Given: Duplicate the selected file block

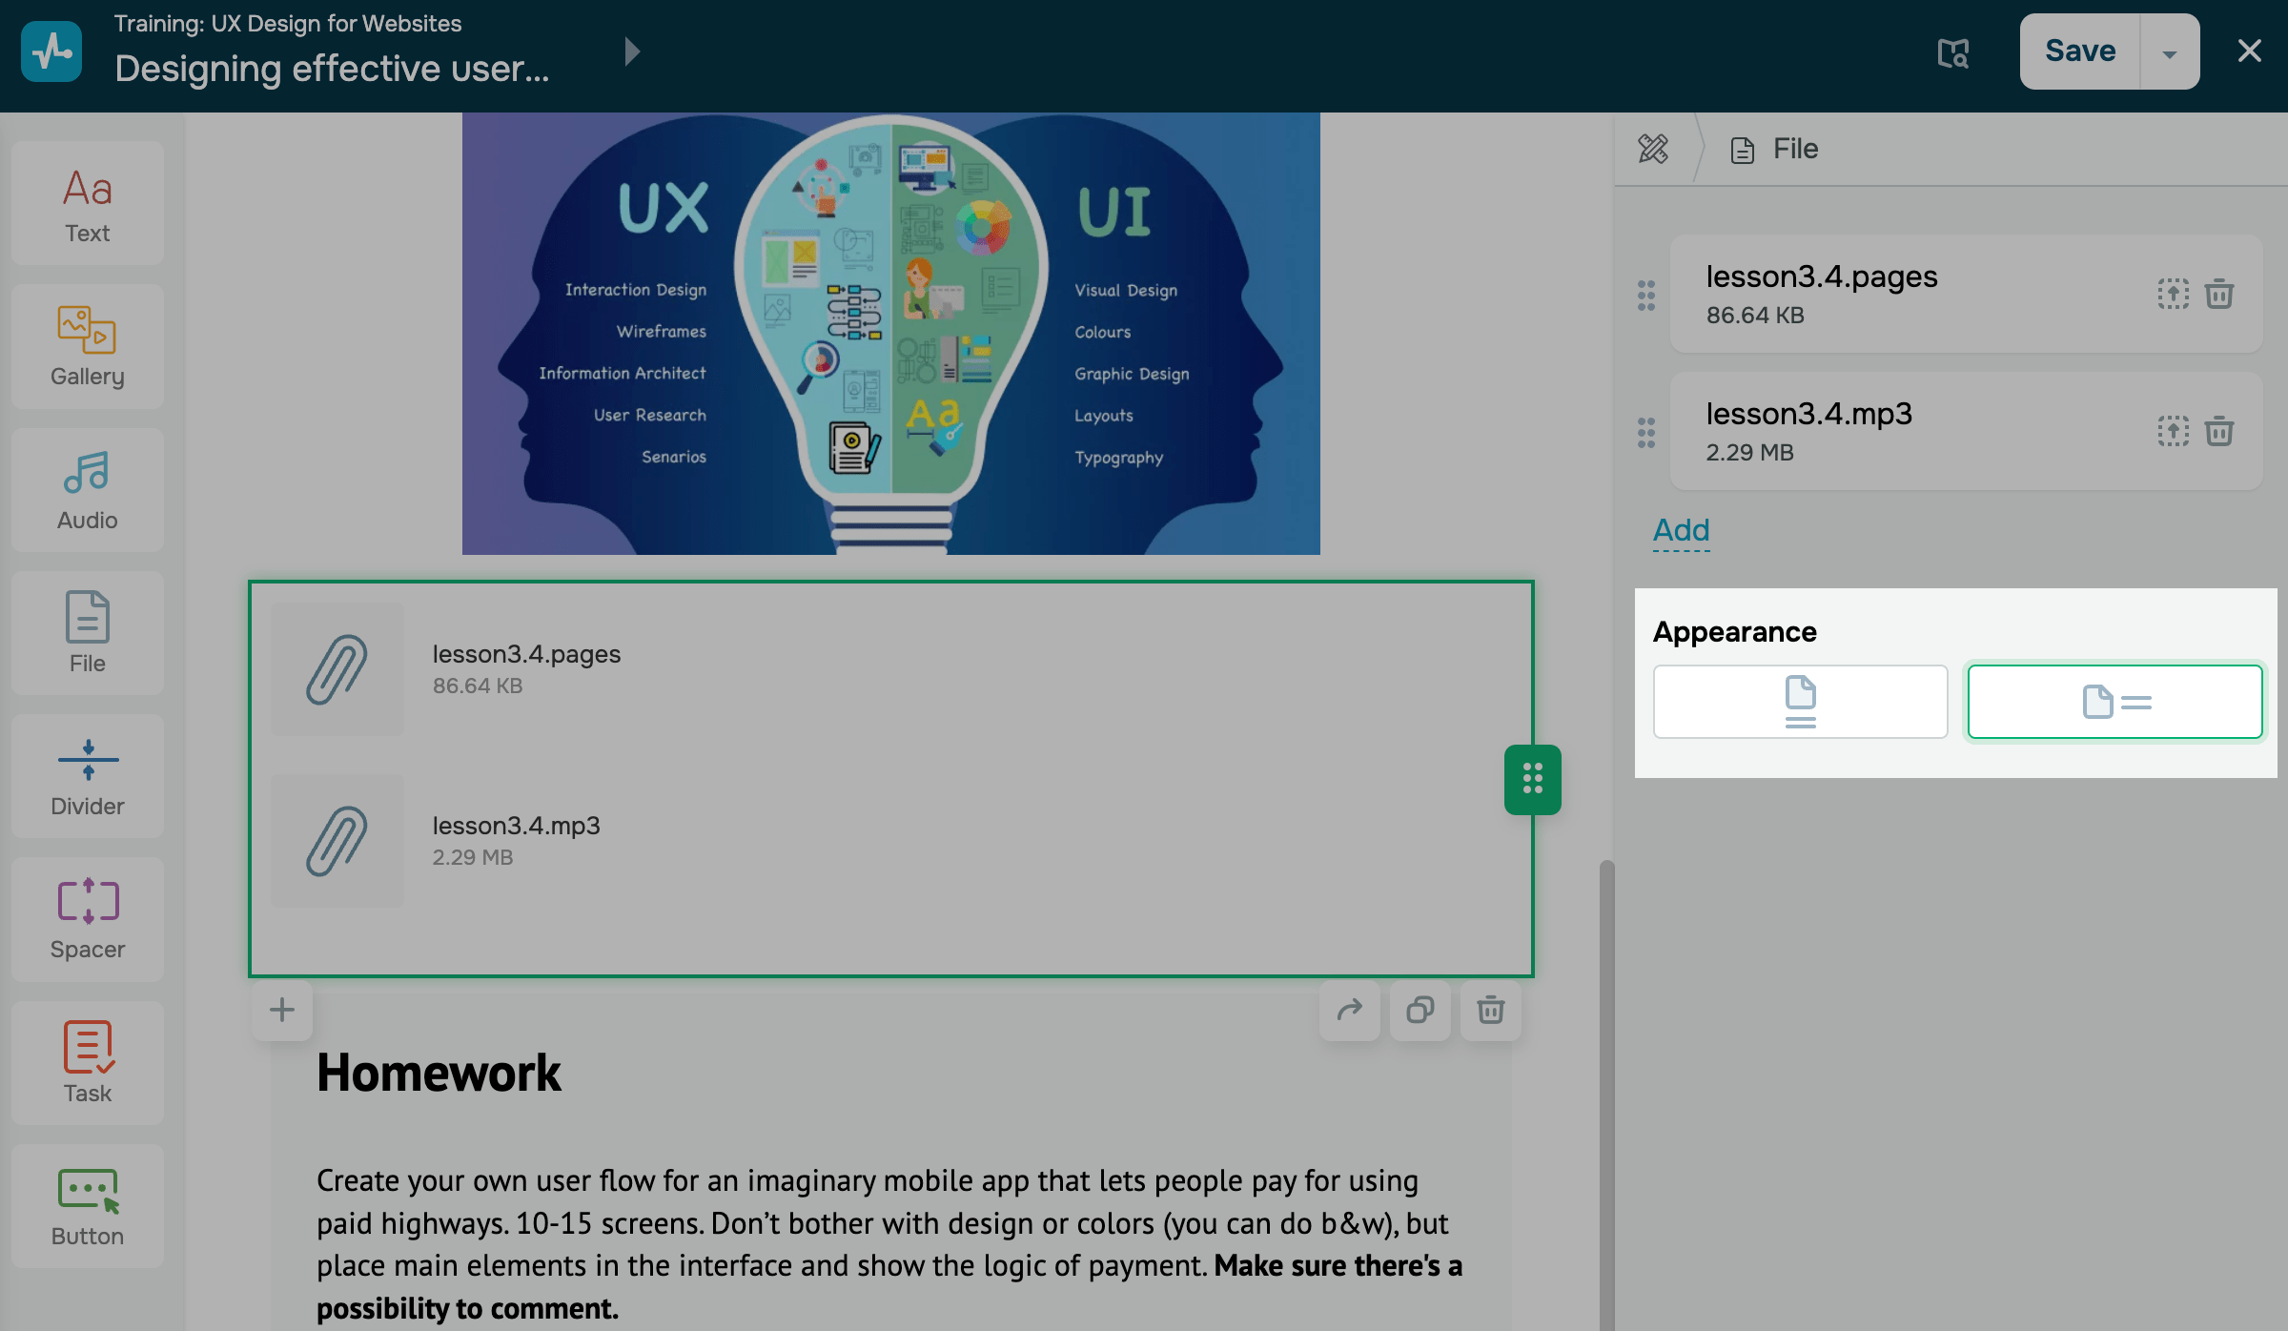Looking at the screenshot, I should (x=1420, y=1010).
